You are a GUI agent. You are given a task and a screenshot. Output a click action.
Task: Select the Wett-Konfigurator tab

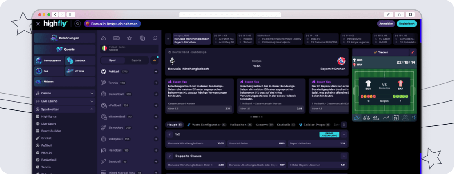[207, 125]
